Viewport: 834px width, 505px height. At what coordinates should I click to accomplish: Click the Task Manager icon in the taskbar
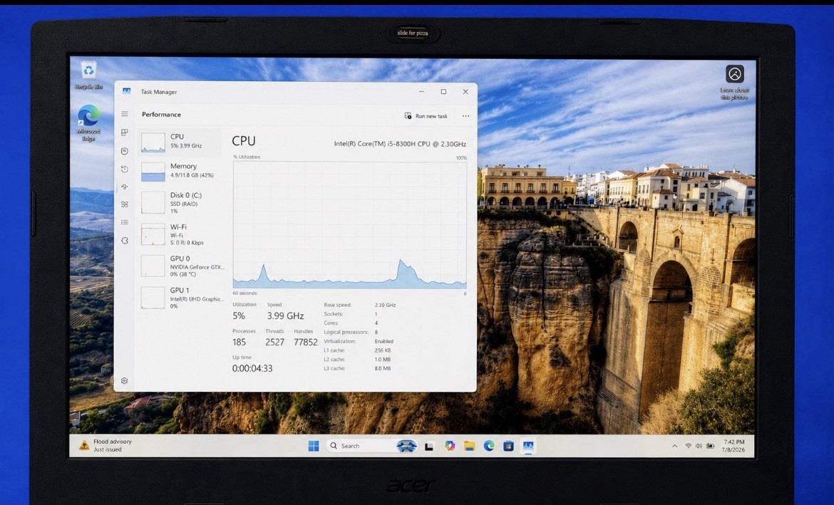click(x=528, y=445)
